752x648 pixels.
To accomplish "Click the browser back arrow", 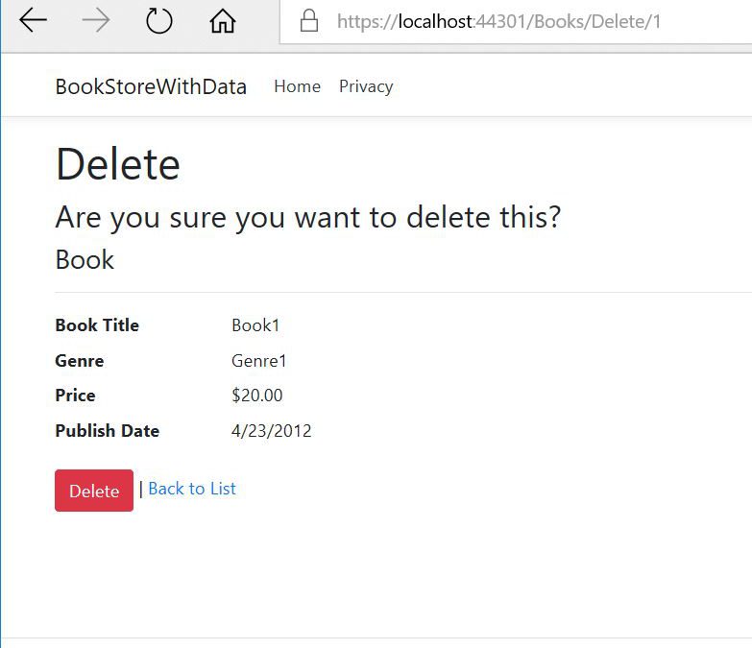I will click(33, 21).
